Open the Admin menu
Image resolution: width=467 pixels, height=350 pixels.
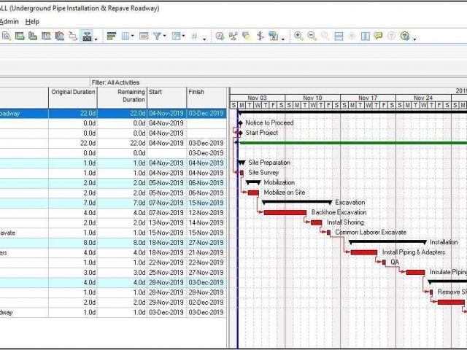coord(9,22)
